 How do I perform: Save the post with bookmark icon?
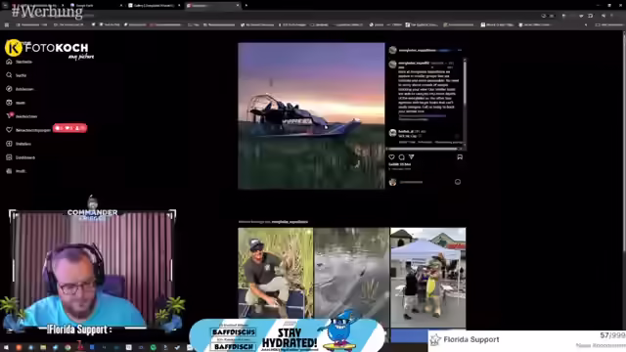pyautogui.click(x=460, y=157)
